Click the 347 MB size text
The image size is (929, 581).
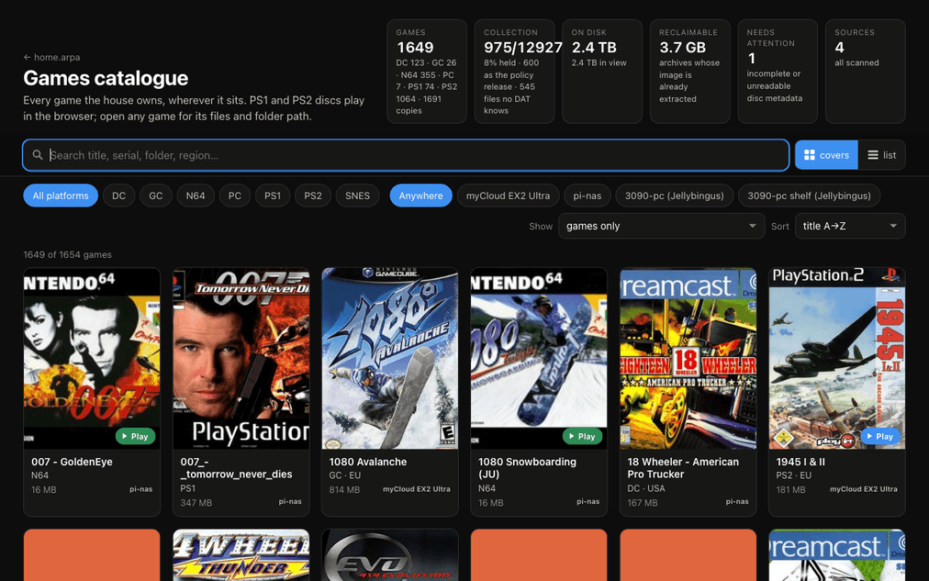pyautogui.click(x=196, y=503)
